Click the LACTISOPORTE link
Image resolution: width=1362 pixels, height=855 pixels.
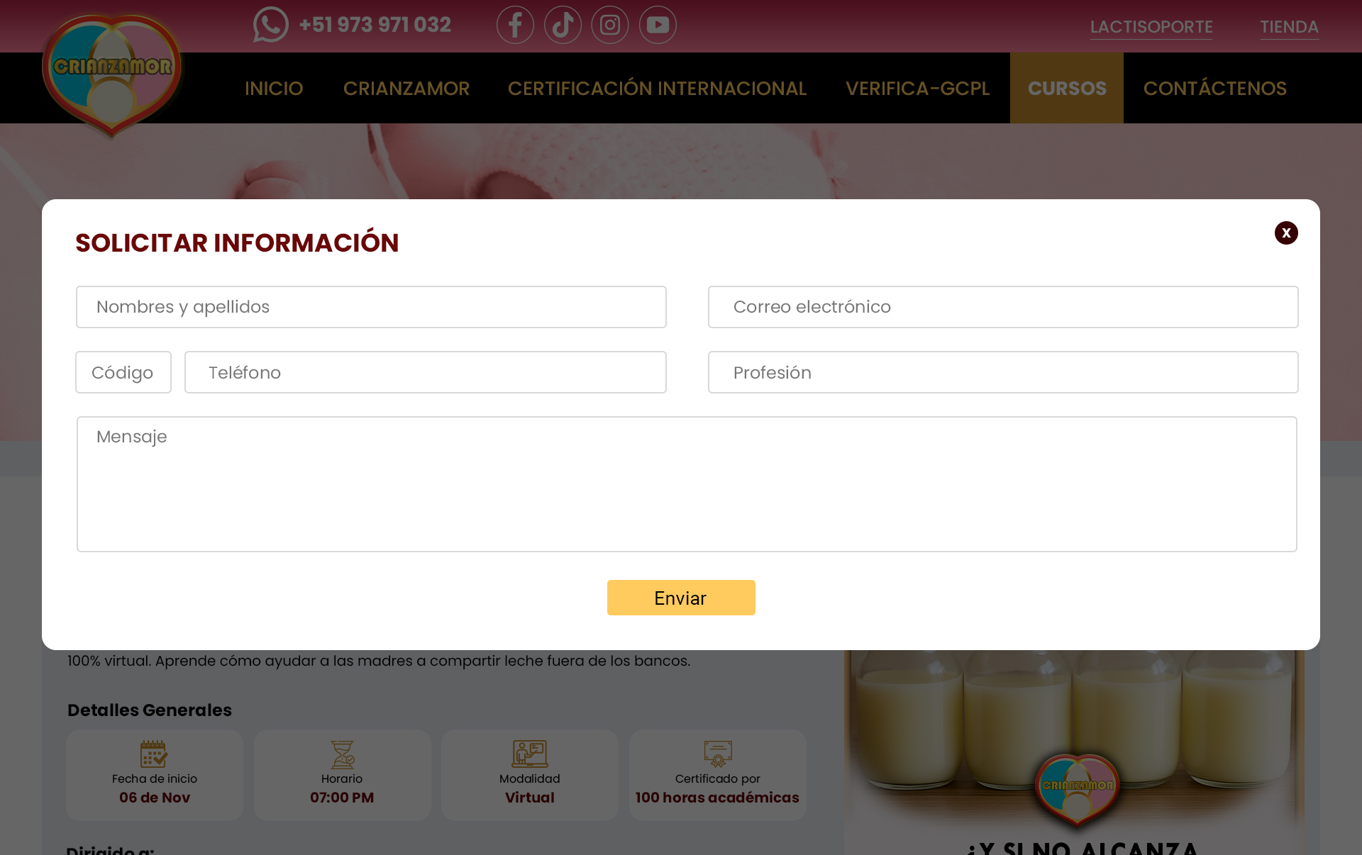[1151, 27]
